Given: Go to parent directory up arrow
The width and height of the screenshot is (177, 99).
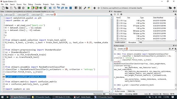Looking at the screenshot, I should [175, 8].
